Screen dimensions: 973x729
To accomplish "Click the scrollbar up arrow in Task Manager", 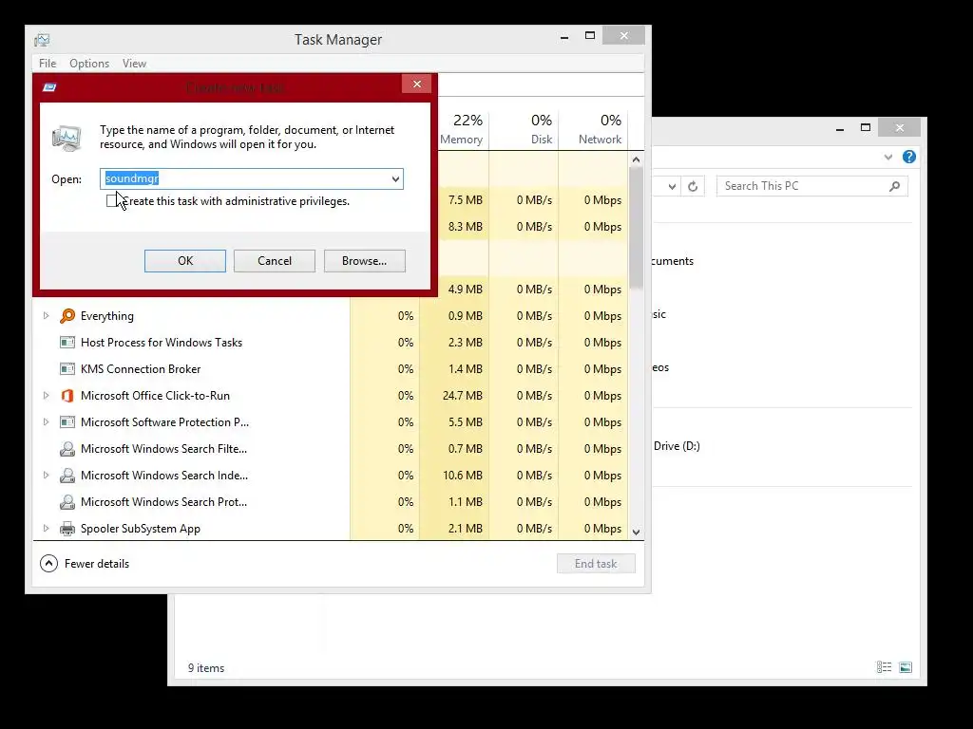I will [636, 159].
